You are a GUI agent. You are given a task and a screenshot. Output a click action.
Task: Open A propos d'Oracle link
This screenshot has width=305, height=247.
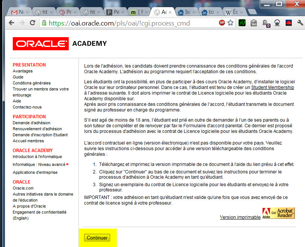point(29,206)
